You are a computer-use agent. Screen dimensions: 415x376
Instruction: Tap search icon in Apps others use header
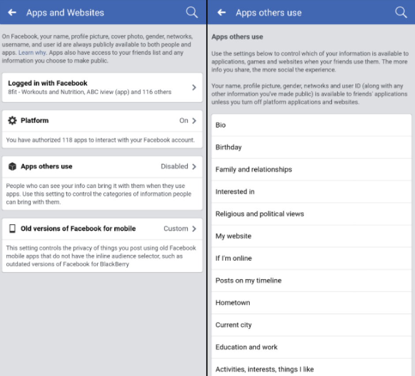pos(401,12)
